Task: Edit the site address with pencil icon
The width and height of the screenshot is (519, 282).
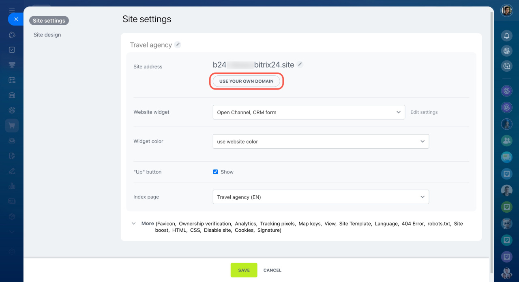Action: [x=300, y=64]
